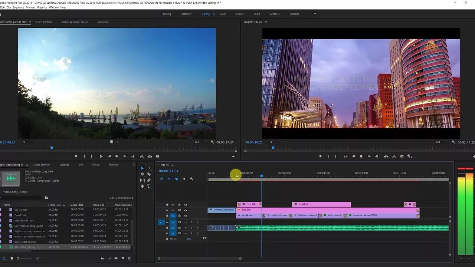Step forward one frame in Program monitor
Viewport: 475px width, 267px height.
click(369, 156)
